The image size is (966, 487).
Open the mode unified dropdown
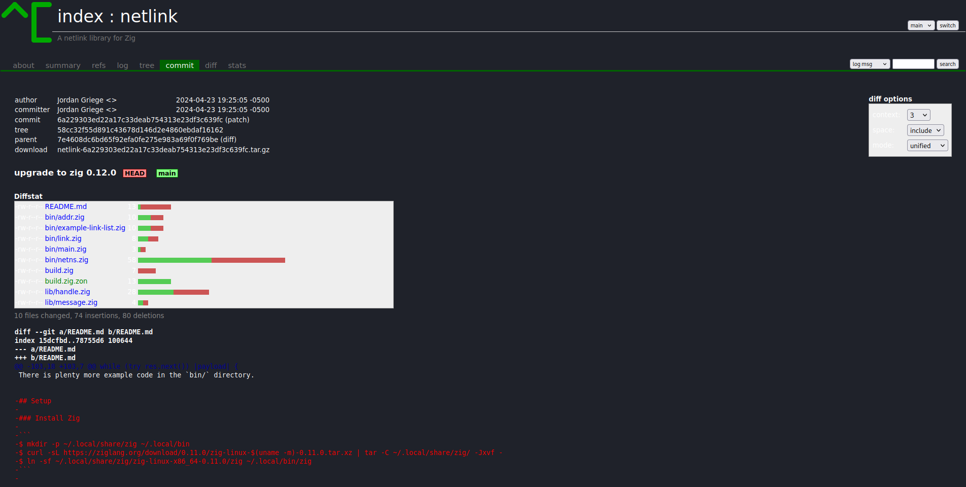pyautogui.click(x=927, y=146)
